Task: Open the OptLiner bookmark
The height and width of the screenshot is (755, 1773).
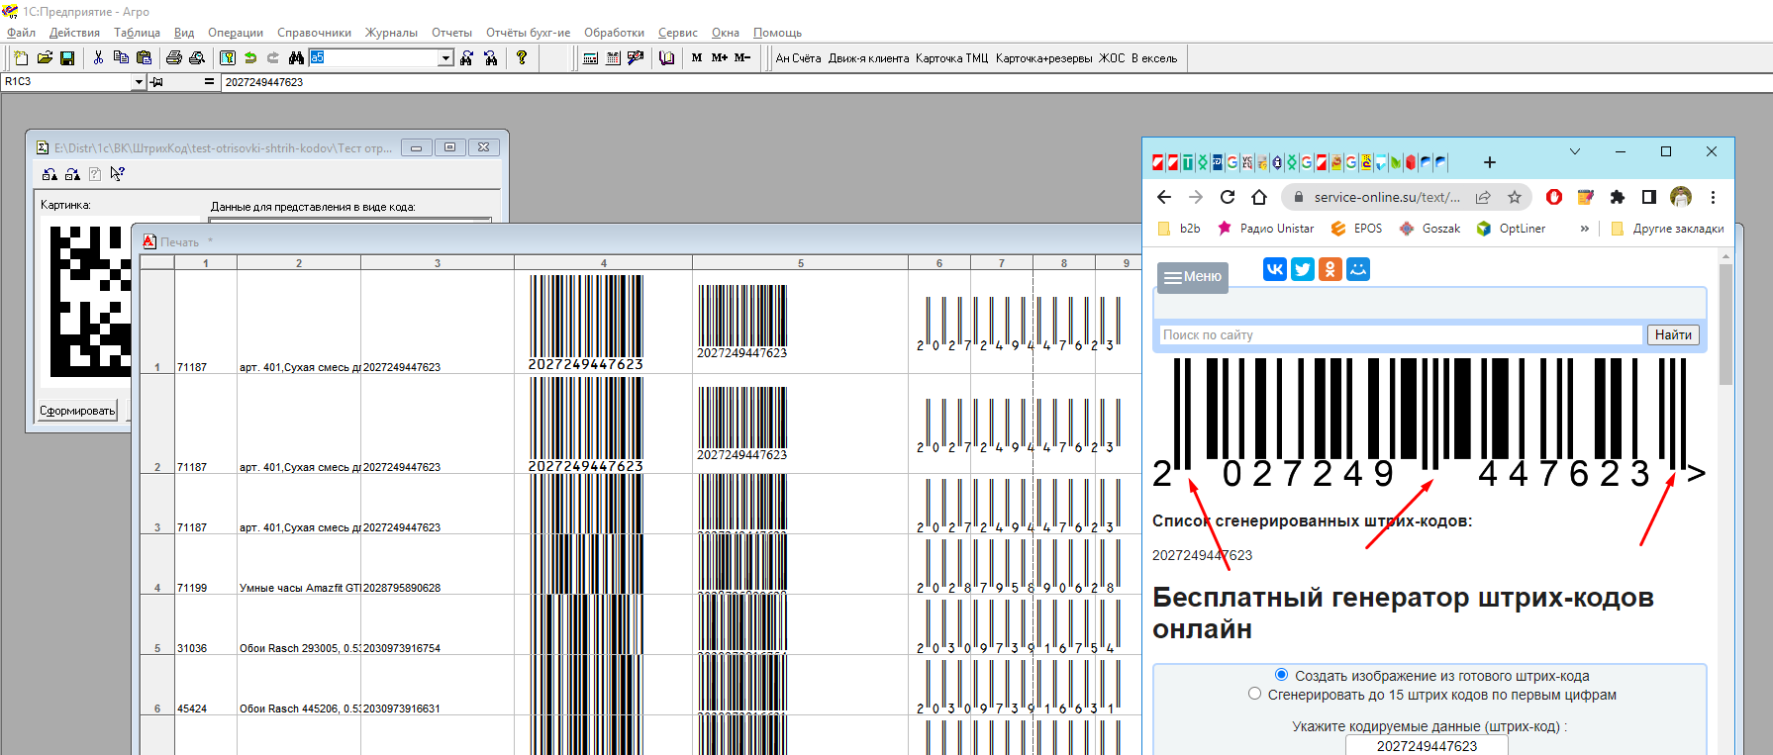Action: [x=1511, y=229]
